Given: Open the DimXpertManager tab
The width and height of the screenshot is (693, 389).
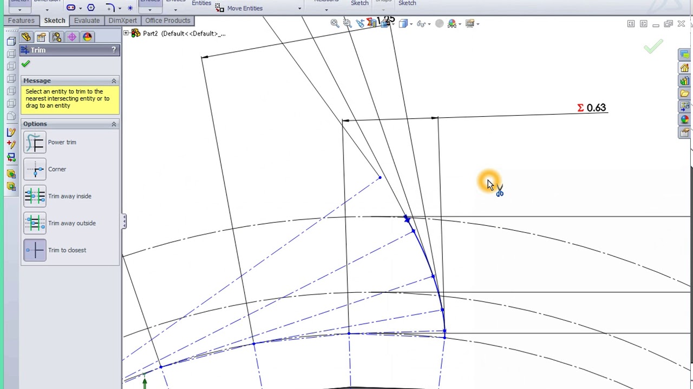Looking at the screenshot, I should [x=71, y=37].
